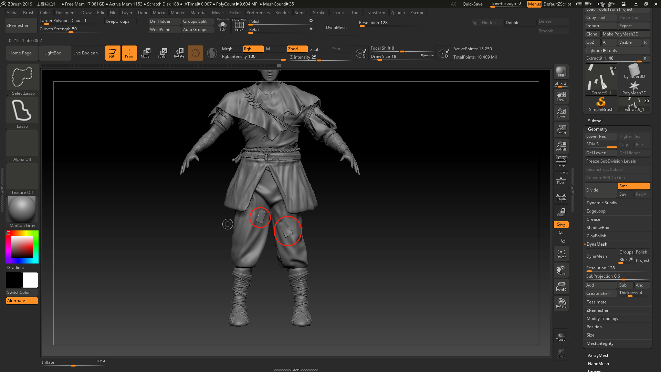The image size is (661, 372).
Task: Activate the Rotate gizmo icon
Action: pos(179,53)
